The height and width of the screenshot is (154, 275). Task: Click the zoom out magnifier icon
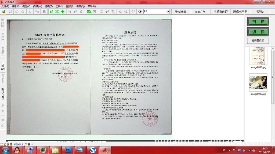(x=126, y=12)
